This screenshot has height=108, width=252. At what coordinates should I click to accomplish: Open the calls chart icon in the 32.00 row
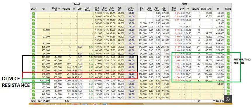pyautogui.click(x=33, y=20)
